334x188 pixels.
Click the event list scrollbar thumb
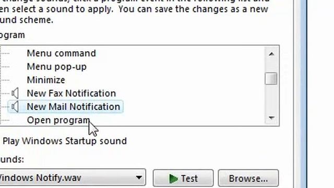click(x=271, y=79)
